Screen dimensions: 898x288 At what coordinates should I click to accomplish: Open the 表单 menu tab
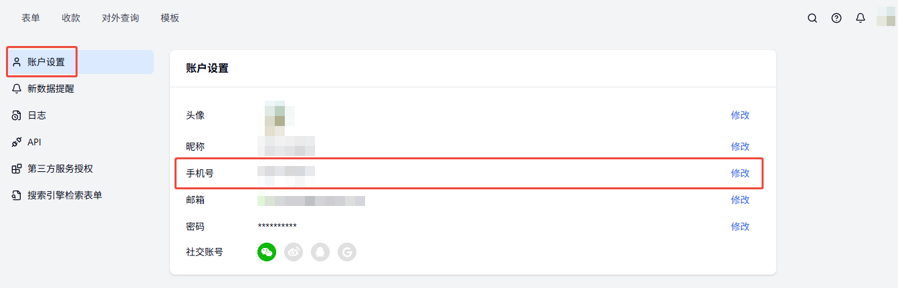point(31,18)
